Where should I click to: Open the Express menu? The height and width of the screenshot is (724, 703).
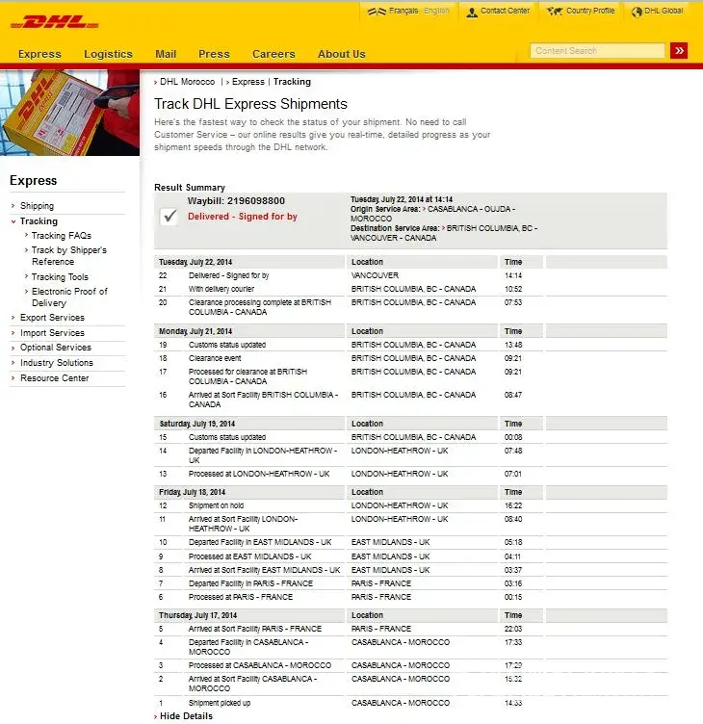coord(39,54)
